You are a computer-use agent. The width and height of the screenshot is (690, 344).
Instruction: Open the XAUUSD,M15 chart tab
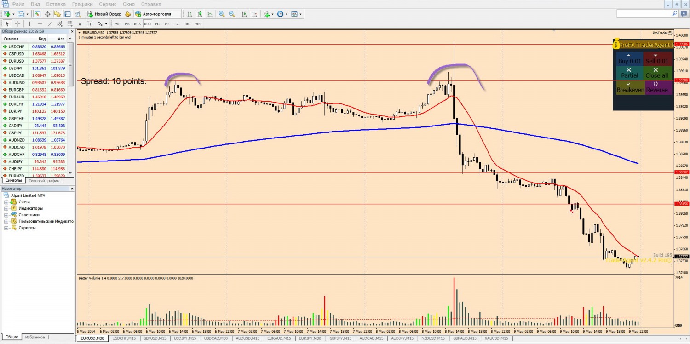click(496, 338)
